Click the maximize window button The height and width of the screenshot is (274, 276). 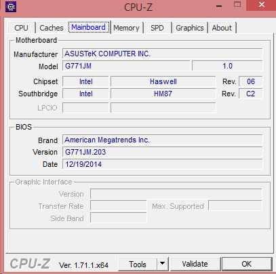click(237, 5)
